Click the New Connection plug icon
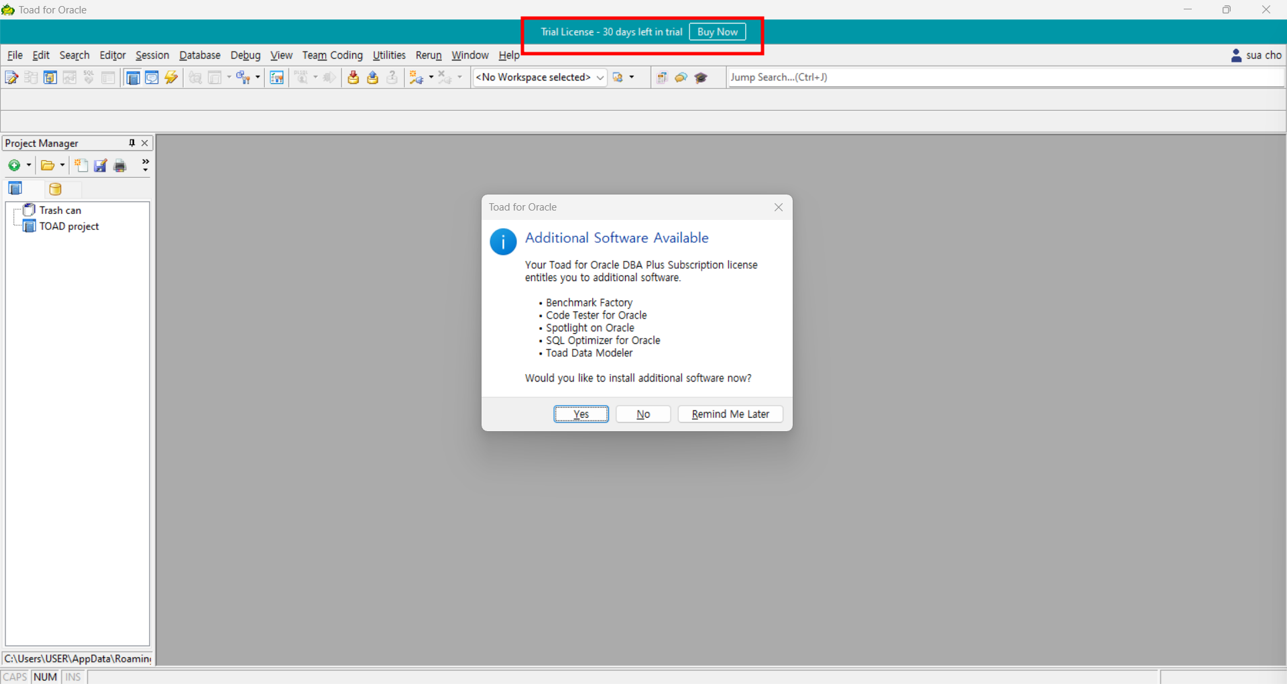The height and width of the screenshot is (684, 1287). pyautogui.click(x=416, y=78)
